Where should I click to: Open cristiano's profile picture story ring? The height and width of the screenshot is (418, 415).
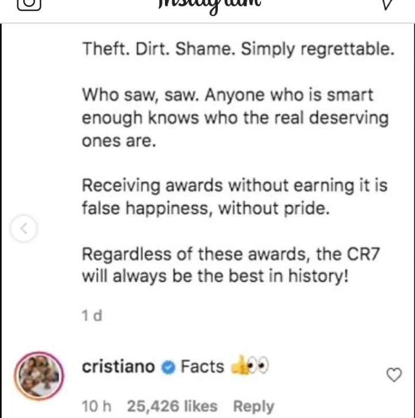(39, 375)
